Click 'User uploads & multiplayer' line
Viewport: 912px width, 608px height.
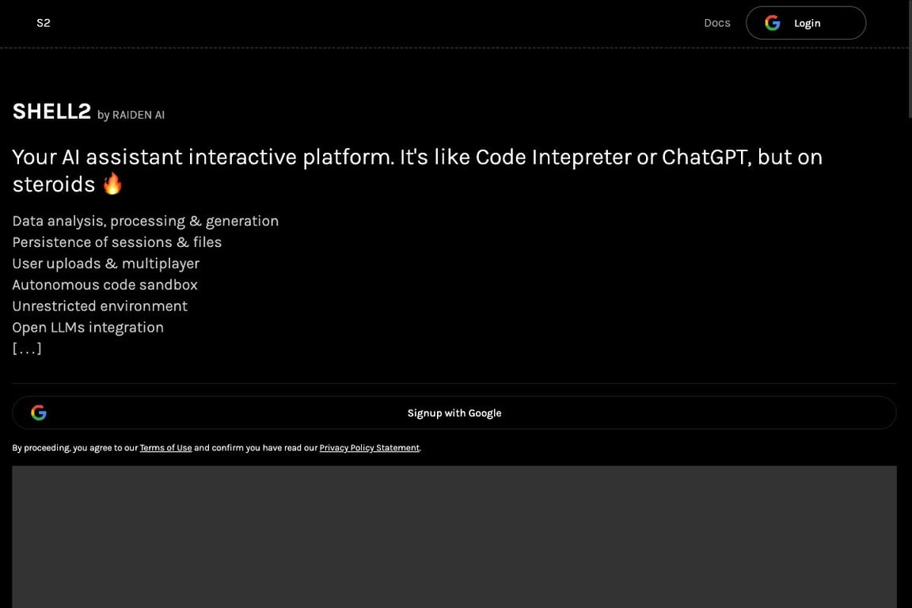pos(106,264)
